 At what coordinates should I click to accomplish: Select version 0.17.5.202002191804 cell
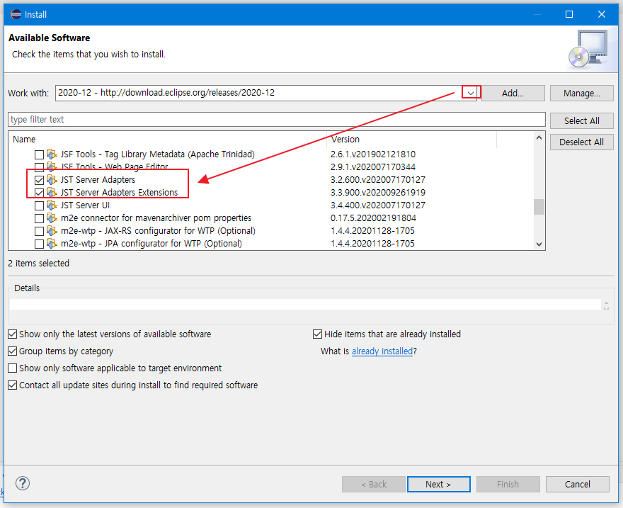tap(373, 218)
